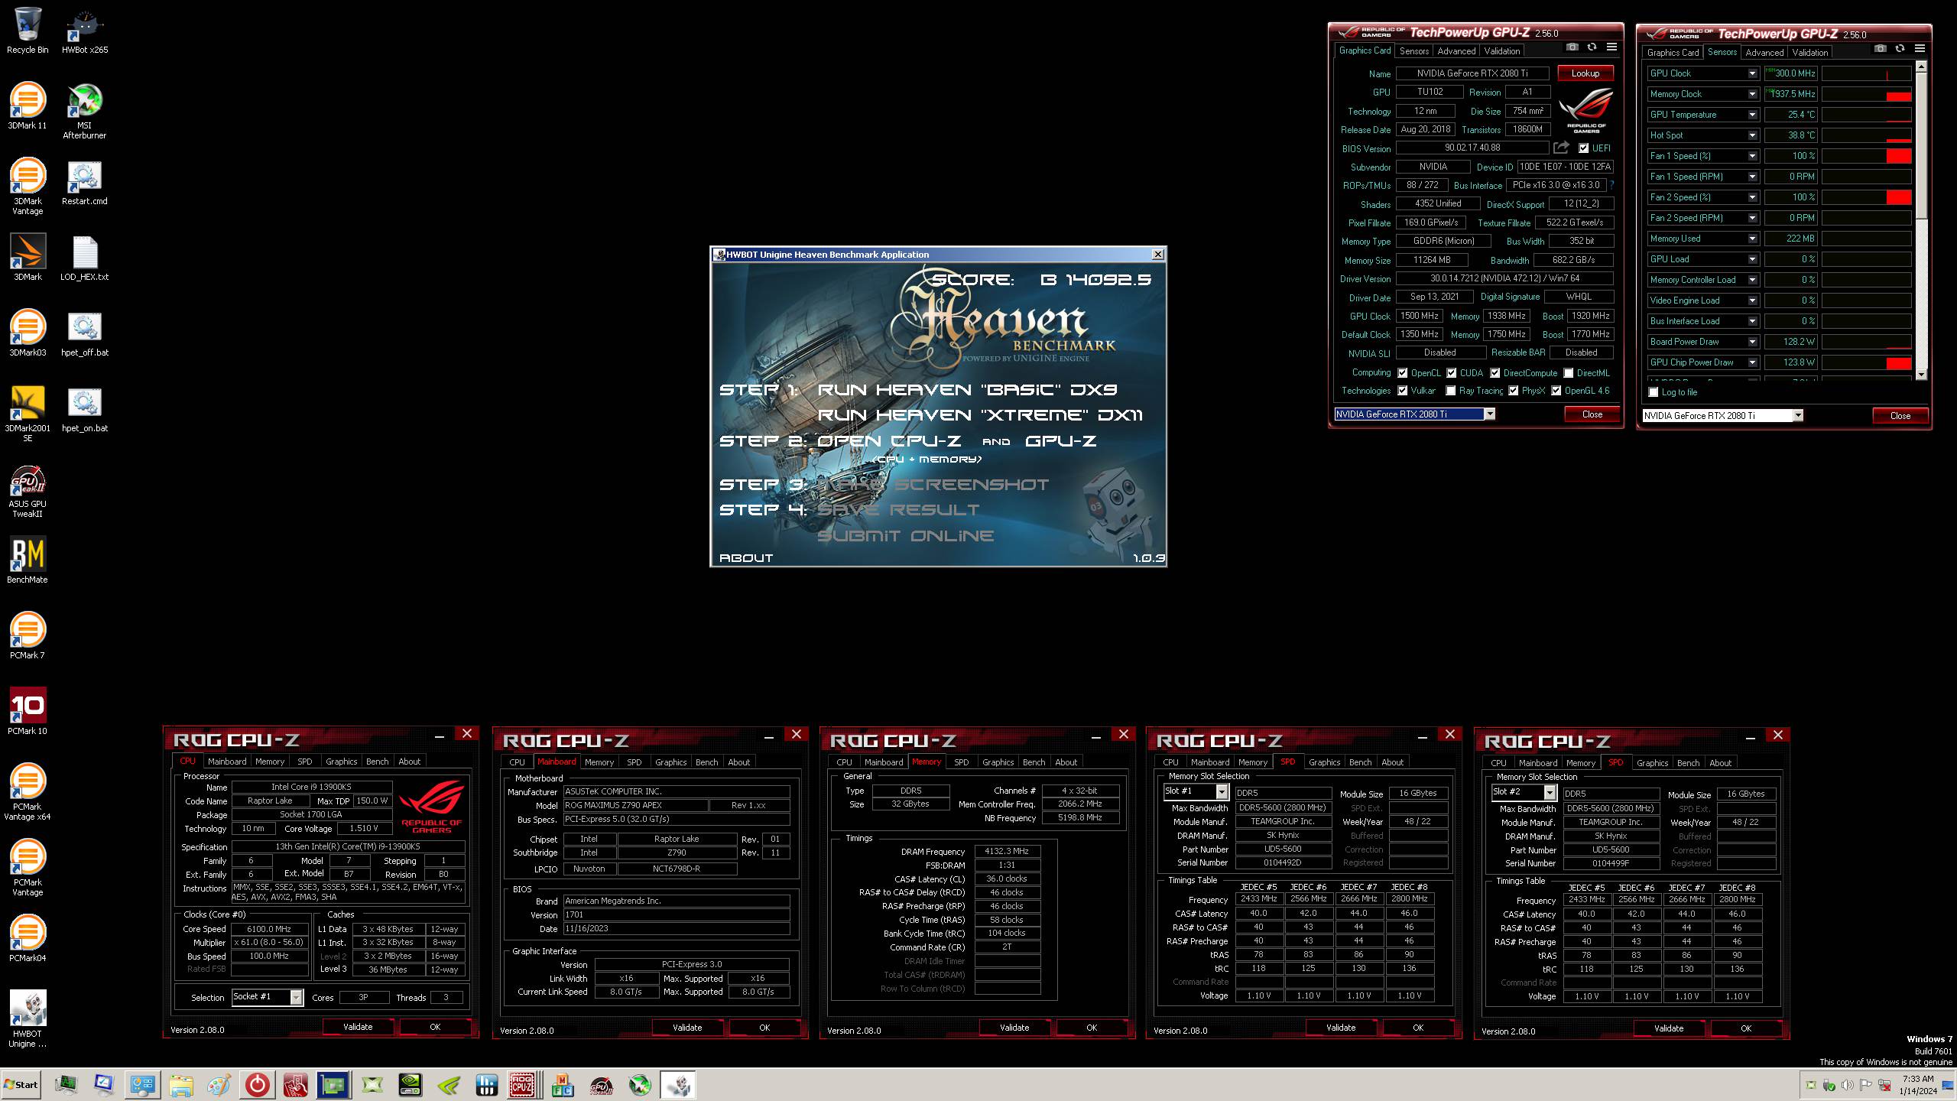The image size is (1957, 1101).
Task: Open the Slot #1 memory slot dropdown
Action: (x=1222, y=792)
